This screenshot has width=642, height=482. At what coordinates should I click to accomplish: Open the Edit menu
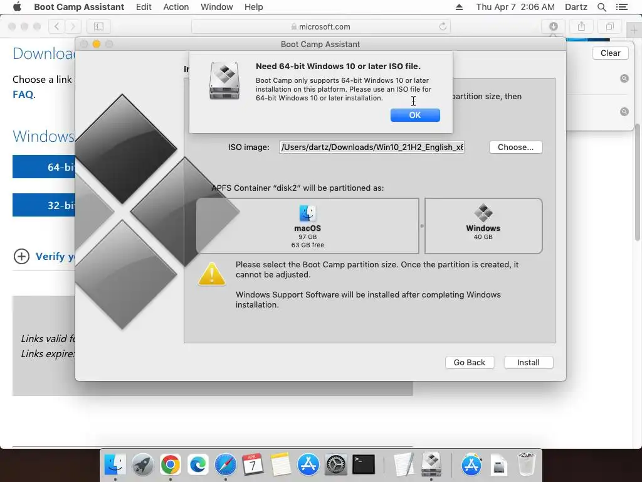(144, 7)
